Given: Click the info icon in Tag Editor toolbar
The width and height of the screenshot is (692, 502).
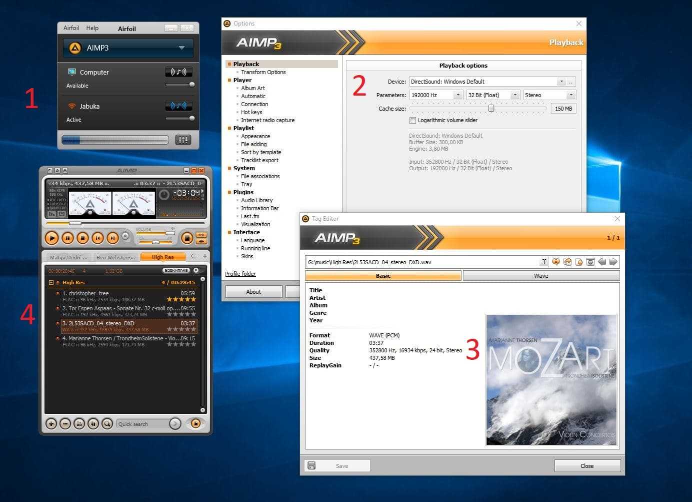Looking at the screenshot, I should [556, 262].
